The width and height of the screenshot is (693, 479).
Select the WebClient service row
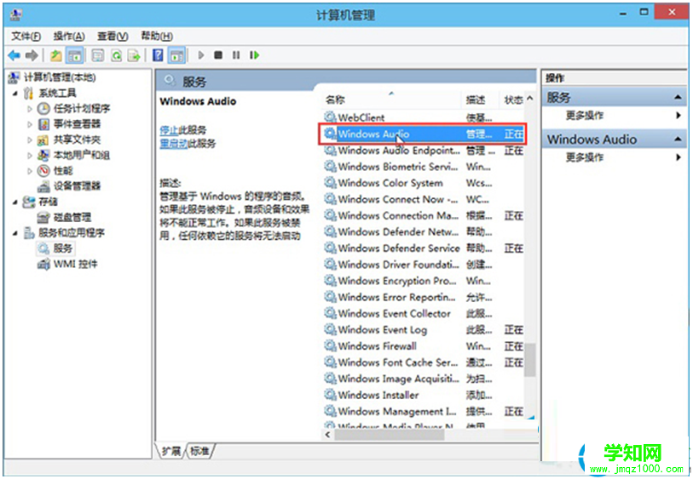click(423, 117)
